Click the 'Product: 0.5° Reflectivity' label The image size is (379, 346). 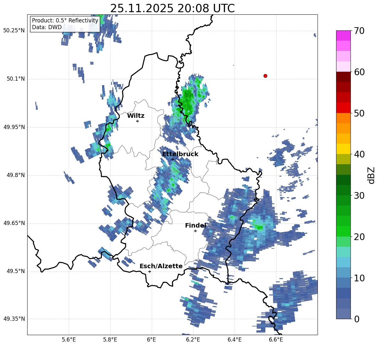point(65,20)
